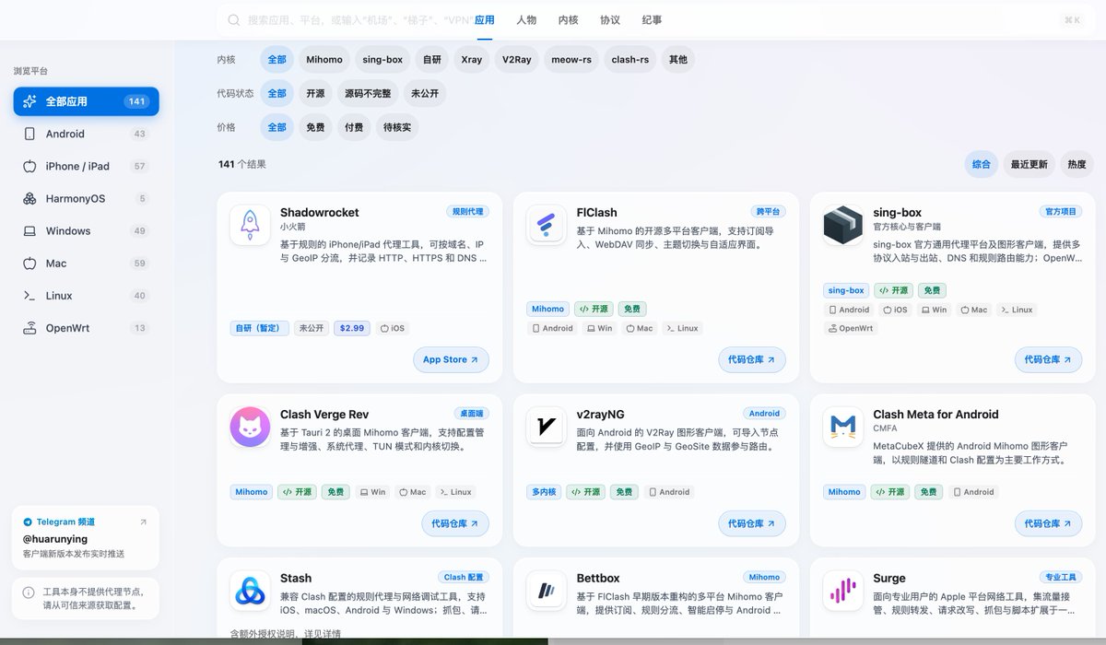Viewport: 1106px width, 645px height.
Task: Sort results by 综合
Action: pos(982,164)
